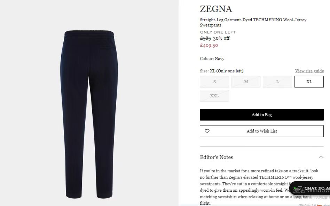Click the chat speech bubble icon
This screenshot has height=206, width=330.
coord(300,188)
